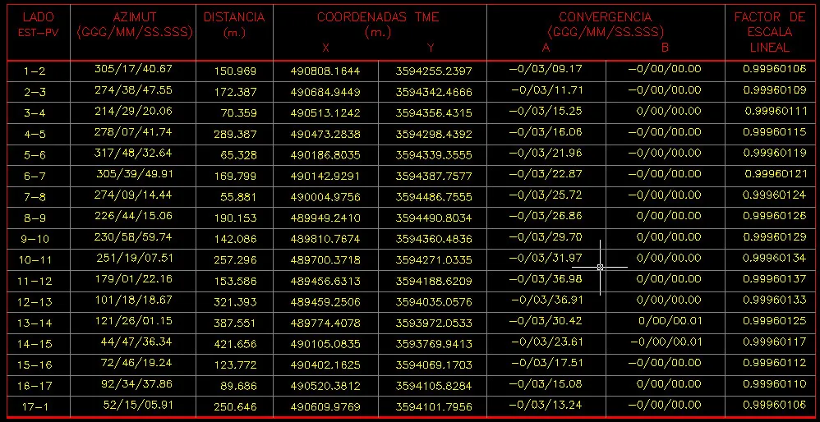
Task: Click distance value 321.393
Action: [235, 302]
